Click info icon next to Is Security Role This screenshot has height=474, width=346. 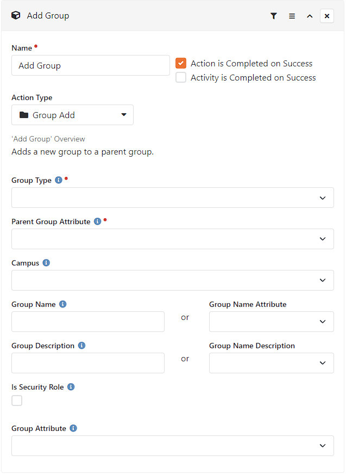click(71, 387)
